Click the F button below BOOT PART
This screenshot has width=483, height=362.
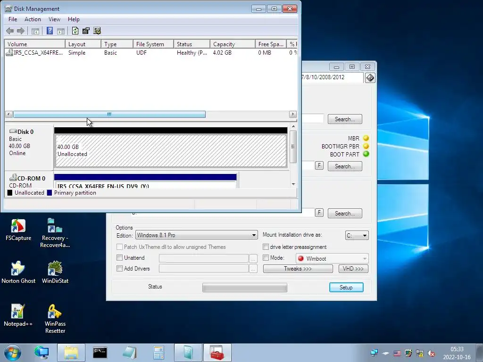tap(319, 165)
